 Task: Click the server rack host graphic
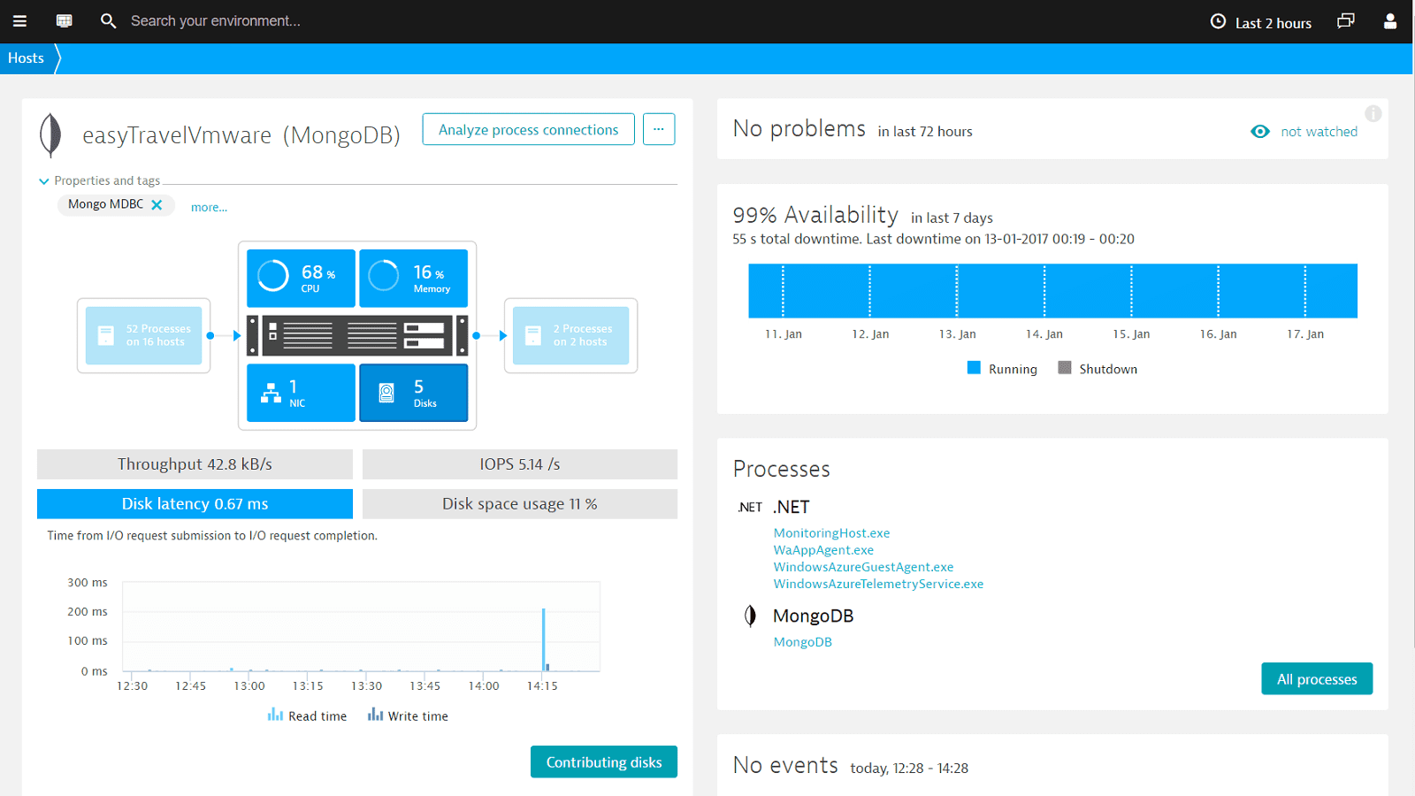pos(357,335)
